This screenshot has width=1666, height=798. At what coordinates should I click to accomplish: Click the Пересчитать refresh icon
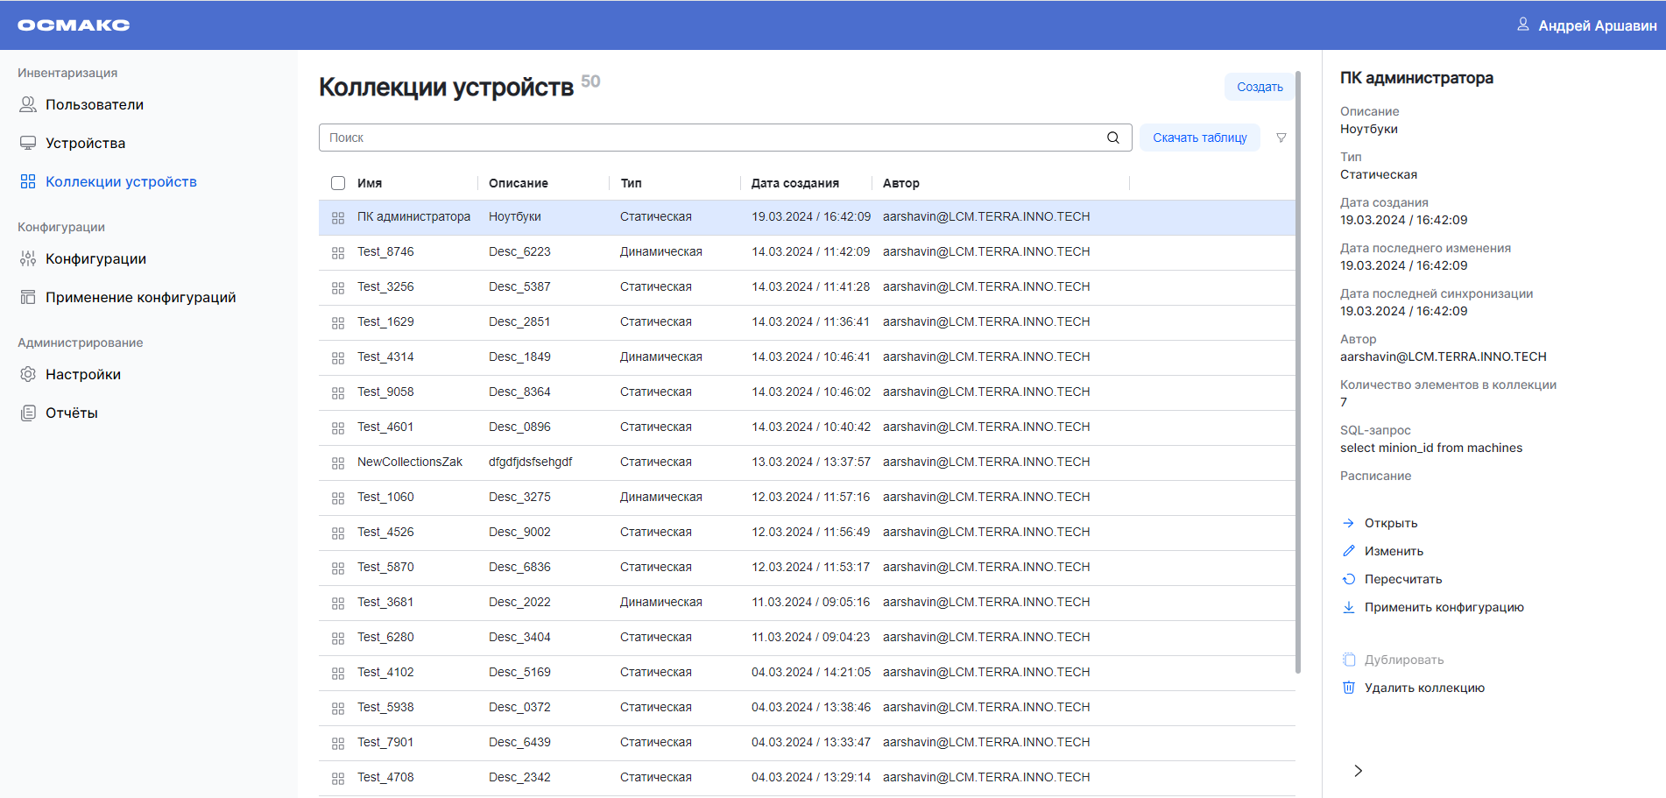pyautogui.click(x=1349, y=579)
